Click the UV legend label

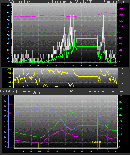click(71, 91)
